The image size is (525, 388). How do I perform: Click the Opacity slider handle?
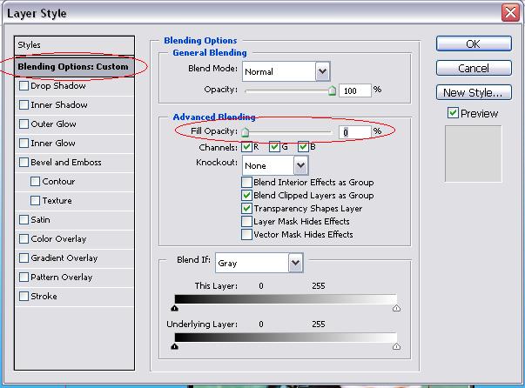pos(332,90)
